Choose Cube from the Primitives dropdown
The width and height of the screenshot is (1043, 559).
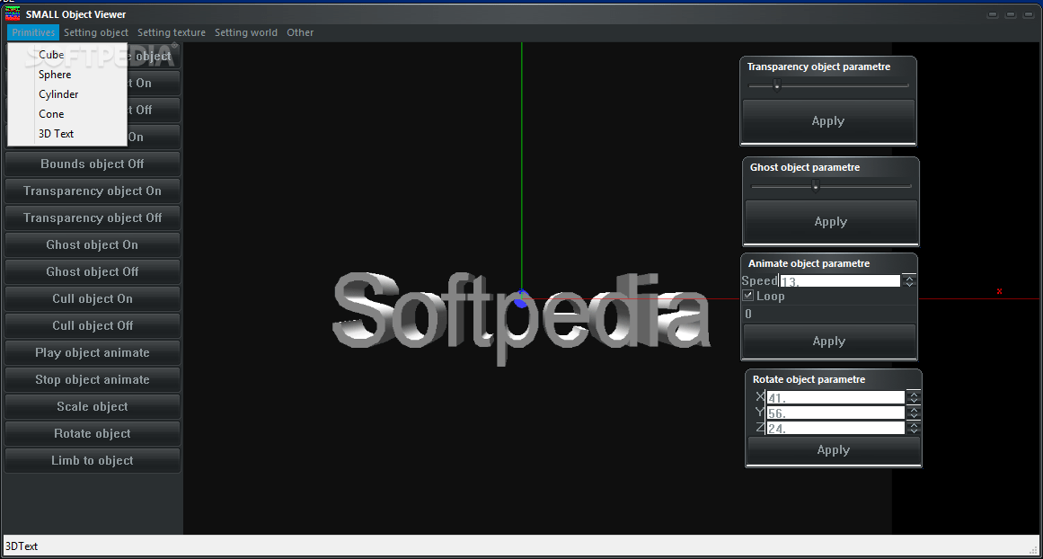[x=66, y=55]
